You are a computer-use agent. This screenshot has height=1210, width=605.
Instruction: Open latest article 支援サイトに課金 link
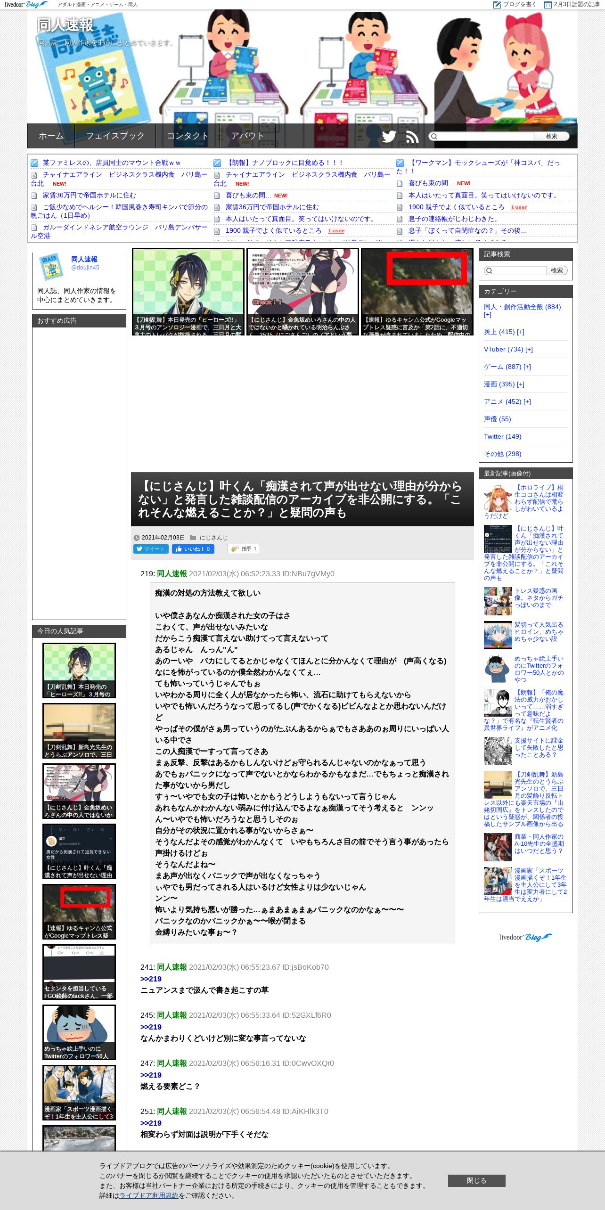pyautogui.click(x=539, y=747)
